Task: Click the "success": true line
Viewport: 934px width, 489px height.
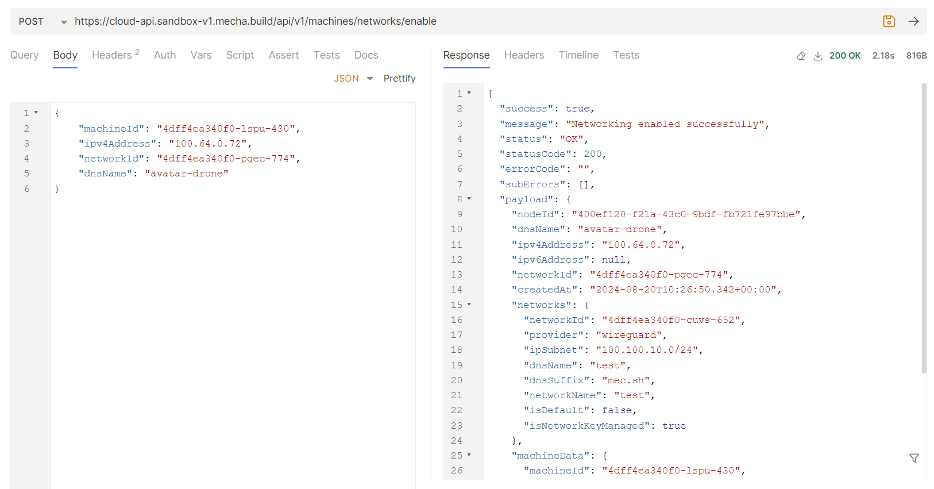Action: 547,109
